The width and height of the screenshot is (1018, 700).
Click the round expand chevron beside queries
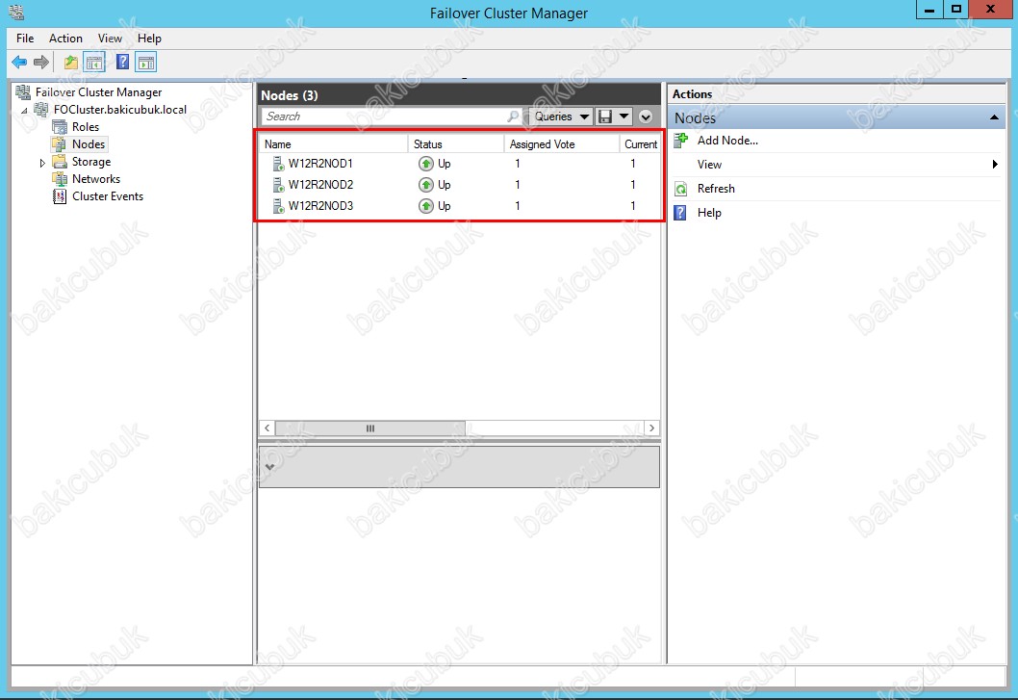point(646,117)
